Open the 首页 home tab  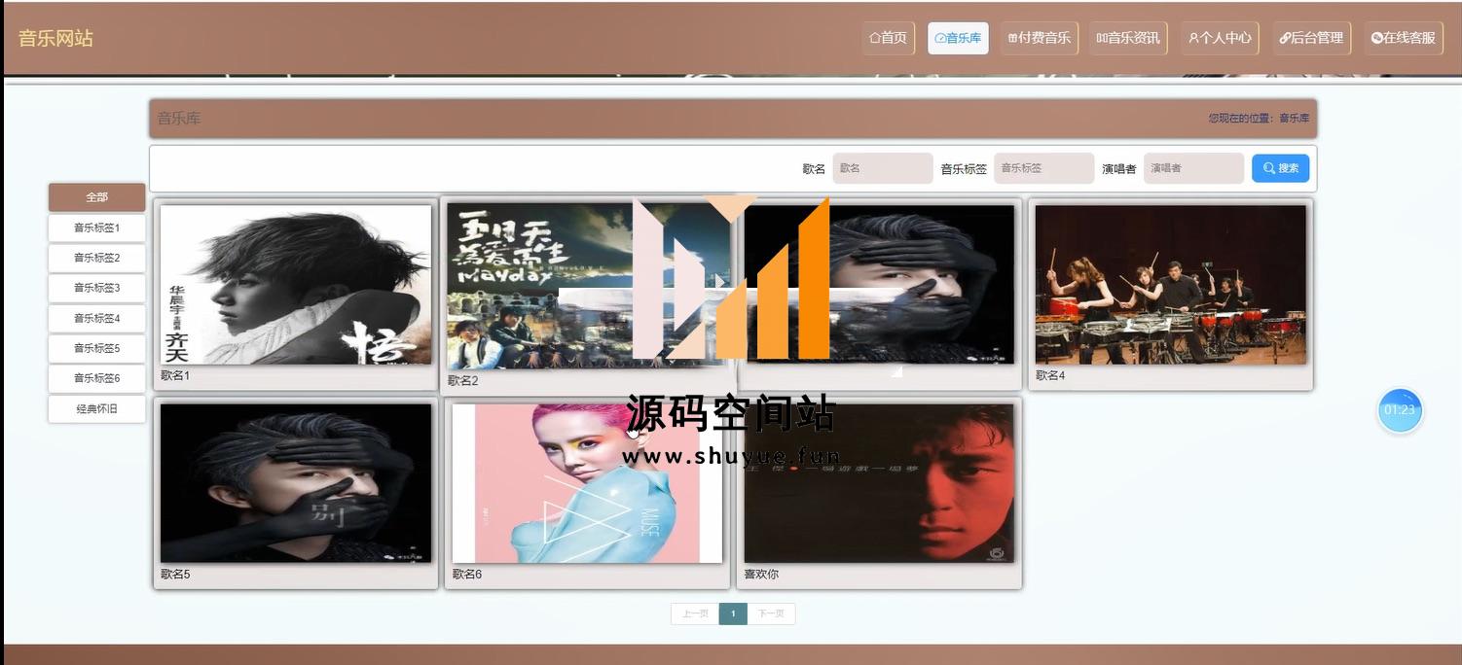(x=888, y=38)
